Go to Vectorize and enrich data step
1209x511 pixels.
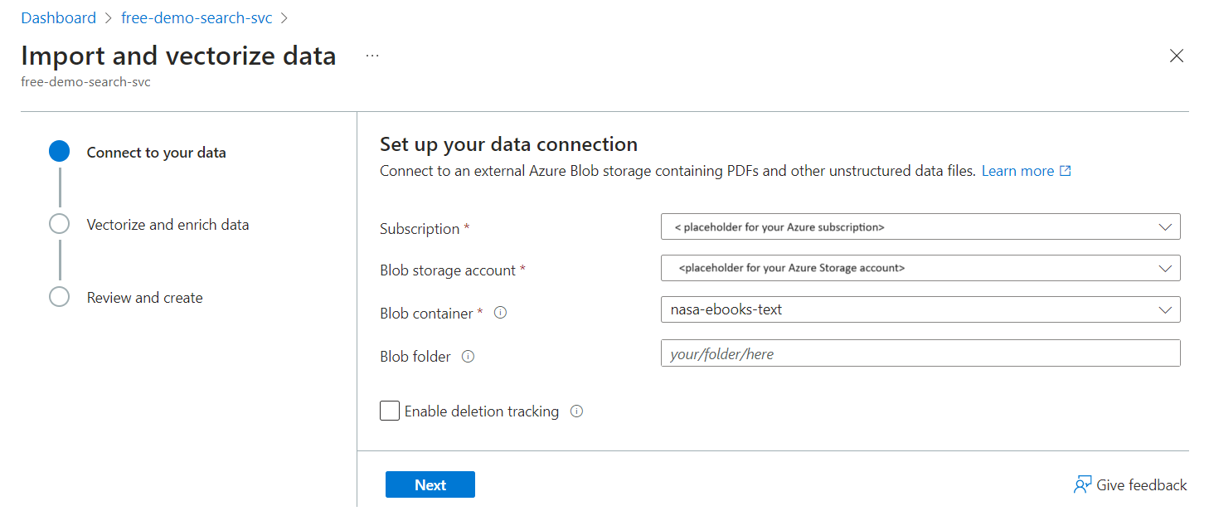pos(168,225)
